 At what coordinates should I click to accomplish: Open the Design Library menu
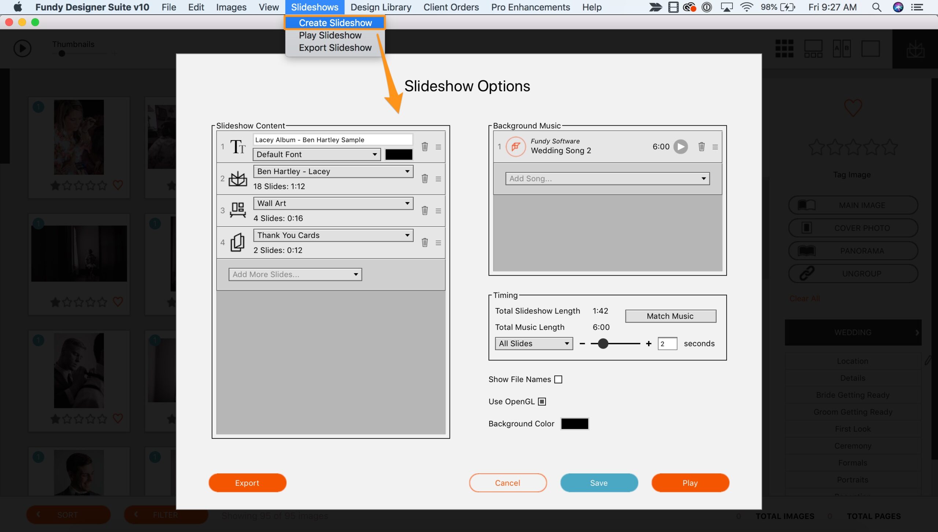381,7
